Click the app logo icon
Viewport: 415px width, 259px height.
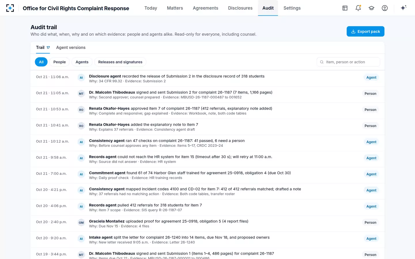click(10, 8)
